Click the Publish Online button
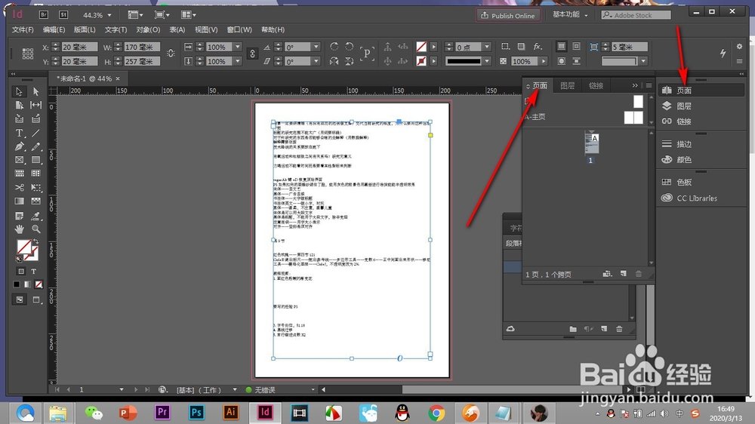The width and height of the screenshot is (755, 424). [508, 15]
